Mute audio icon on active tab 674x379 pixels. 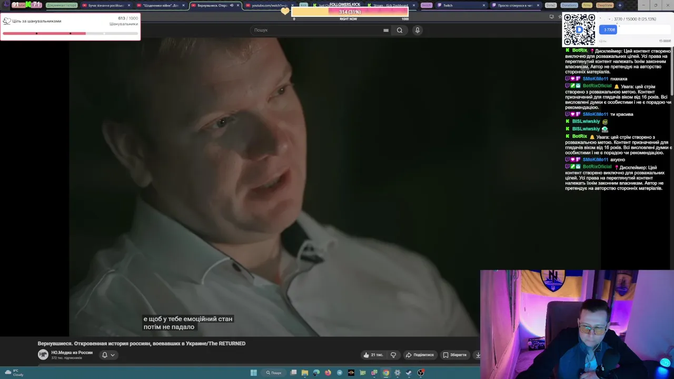click(x=232, y=5)
